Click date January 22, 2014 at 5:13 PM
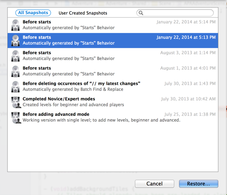The image size is (227, 195). click(x=186, y=37)
